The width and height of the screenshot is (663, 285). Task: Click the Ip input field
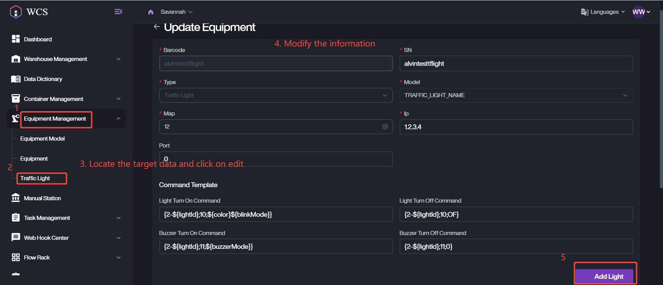[x=516, y=127]
